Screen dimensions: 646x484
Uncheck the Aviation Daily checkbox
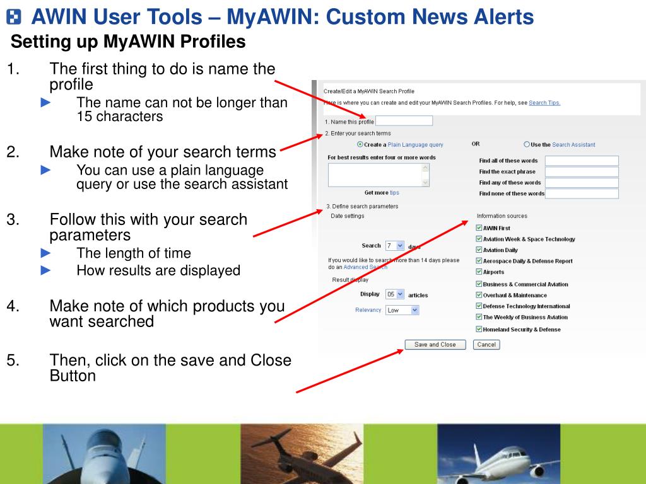479,250
